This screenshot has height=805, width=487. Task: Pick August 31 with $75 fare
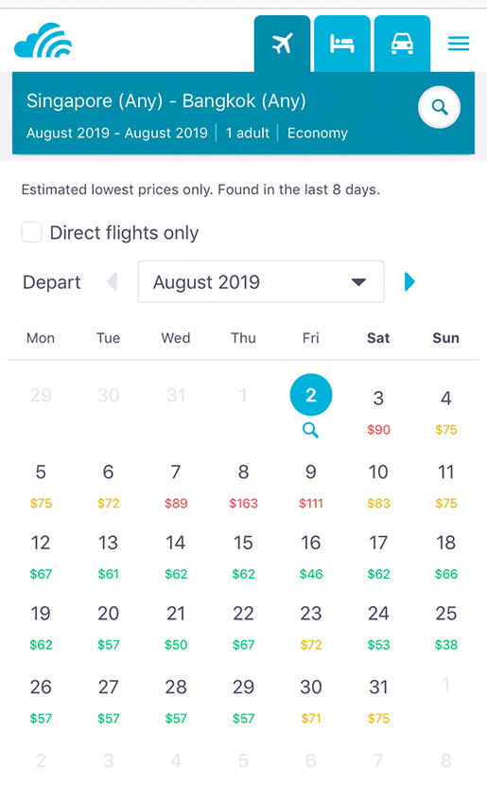pyautogui.click(x=378, y=700)
